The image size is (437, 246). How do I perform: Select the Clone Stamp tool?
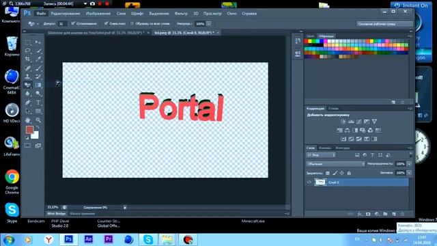click(x=27, y=77)
